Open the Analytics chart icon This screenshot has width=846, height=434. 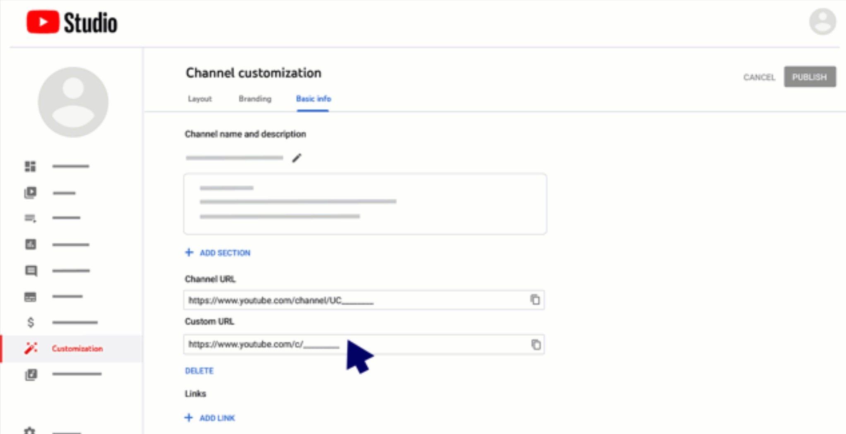[30, 244]
